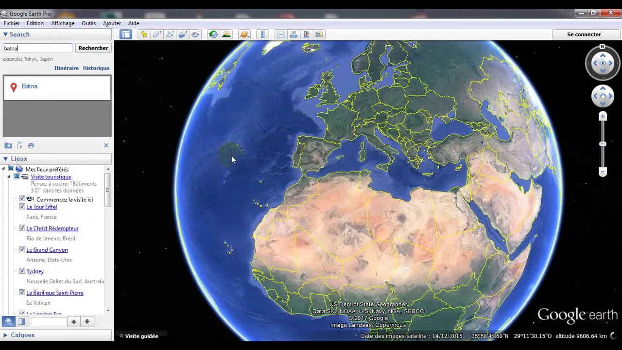
Task: Collapse the Lieux panel triangle
Action: point(5,159)
